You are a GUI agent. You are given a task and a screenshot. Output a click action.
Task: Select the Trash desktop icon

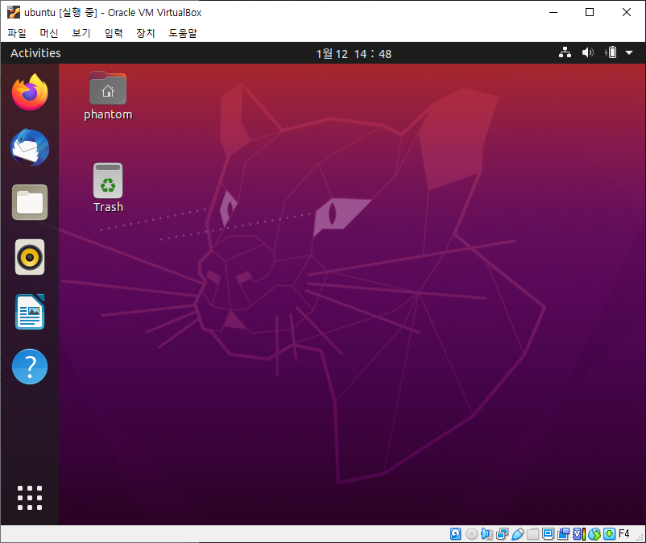point(108,188)
